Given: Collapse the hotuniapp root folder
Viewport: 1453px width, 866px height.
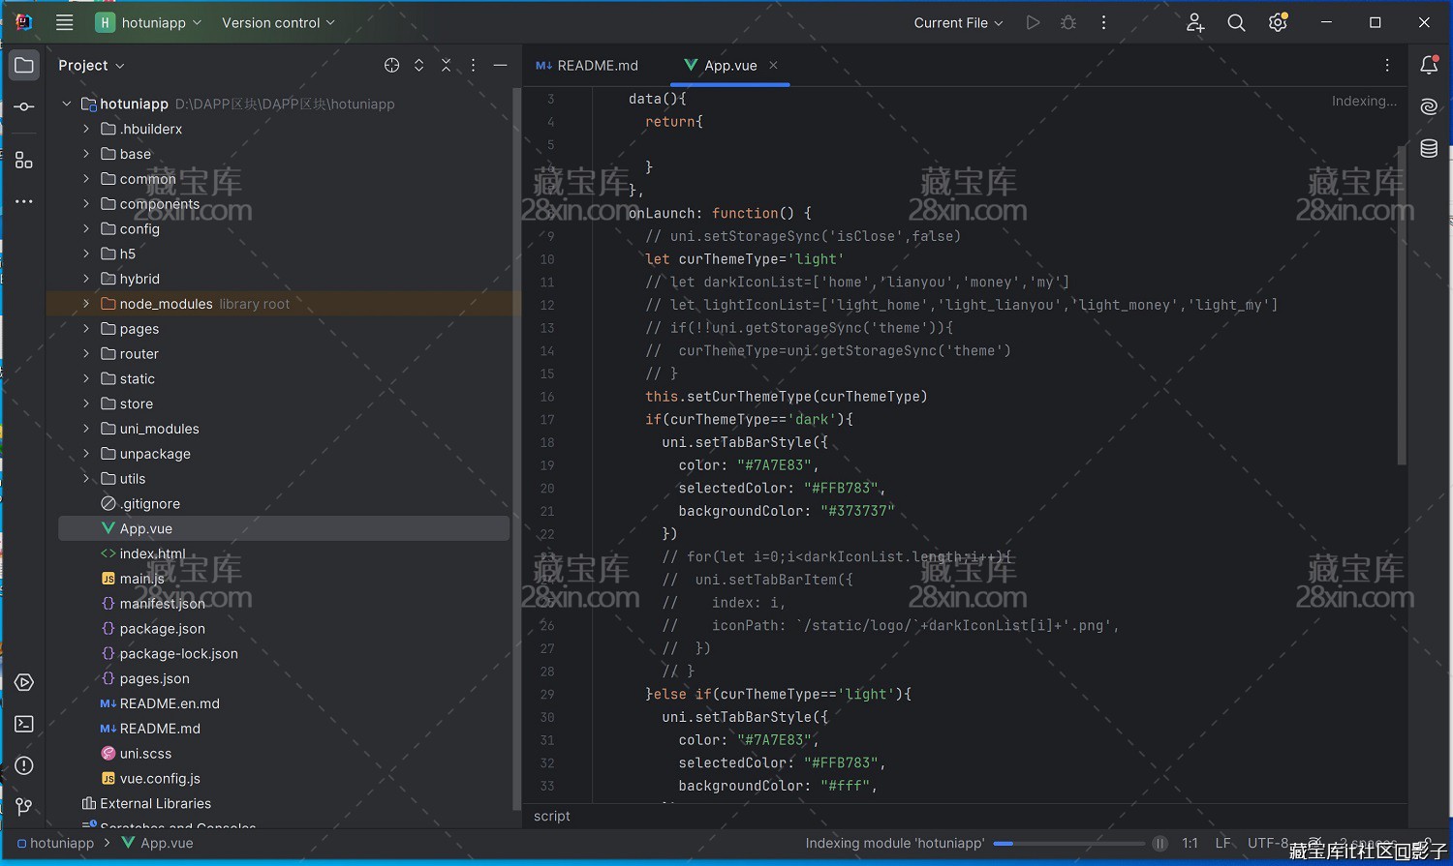Looking at the screenshot, I should tap(67, 104).
